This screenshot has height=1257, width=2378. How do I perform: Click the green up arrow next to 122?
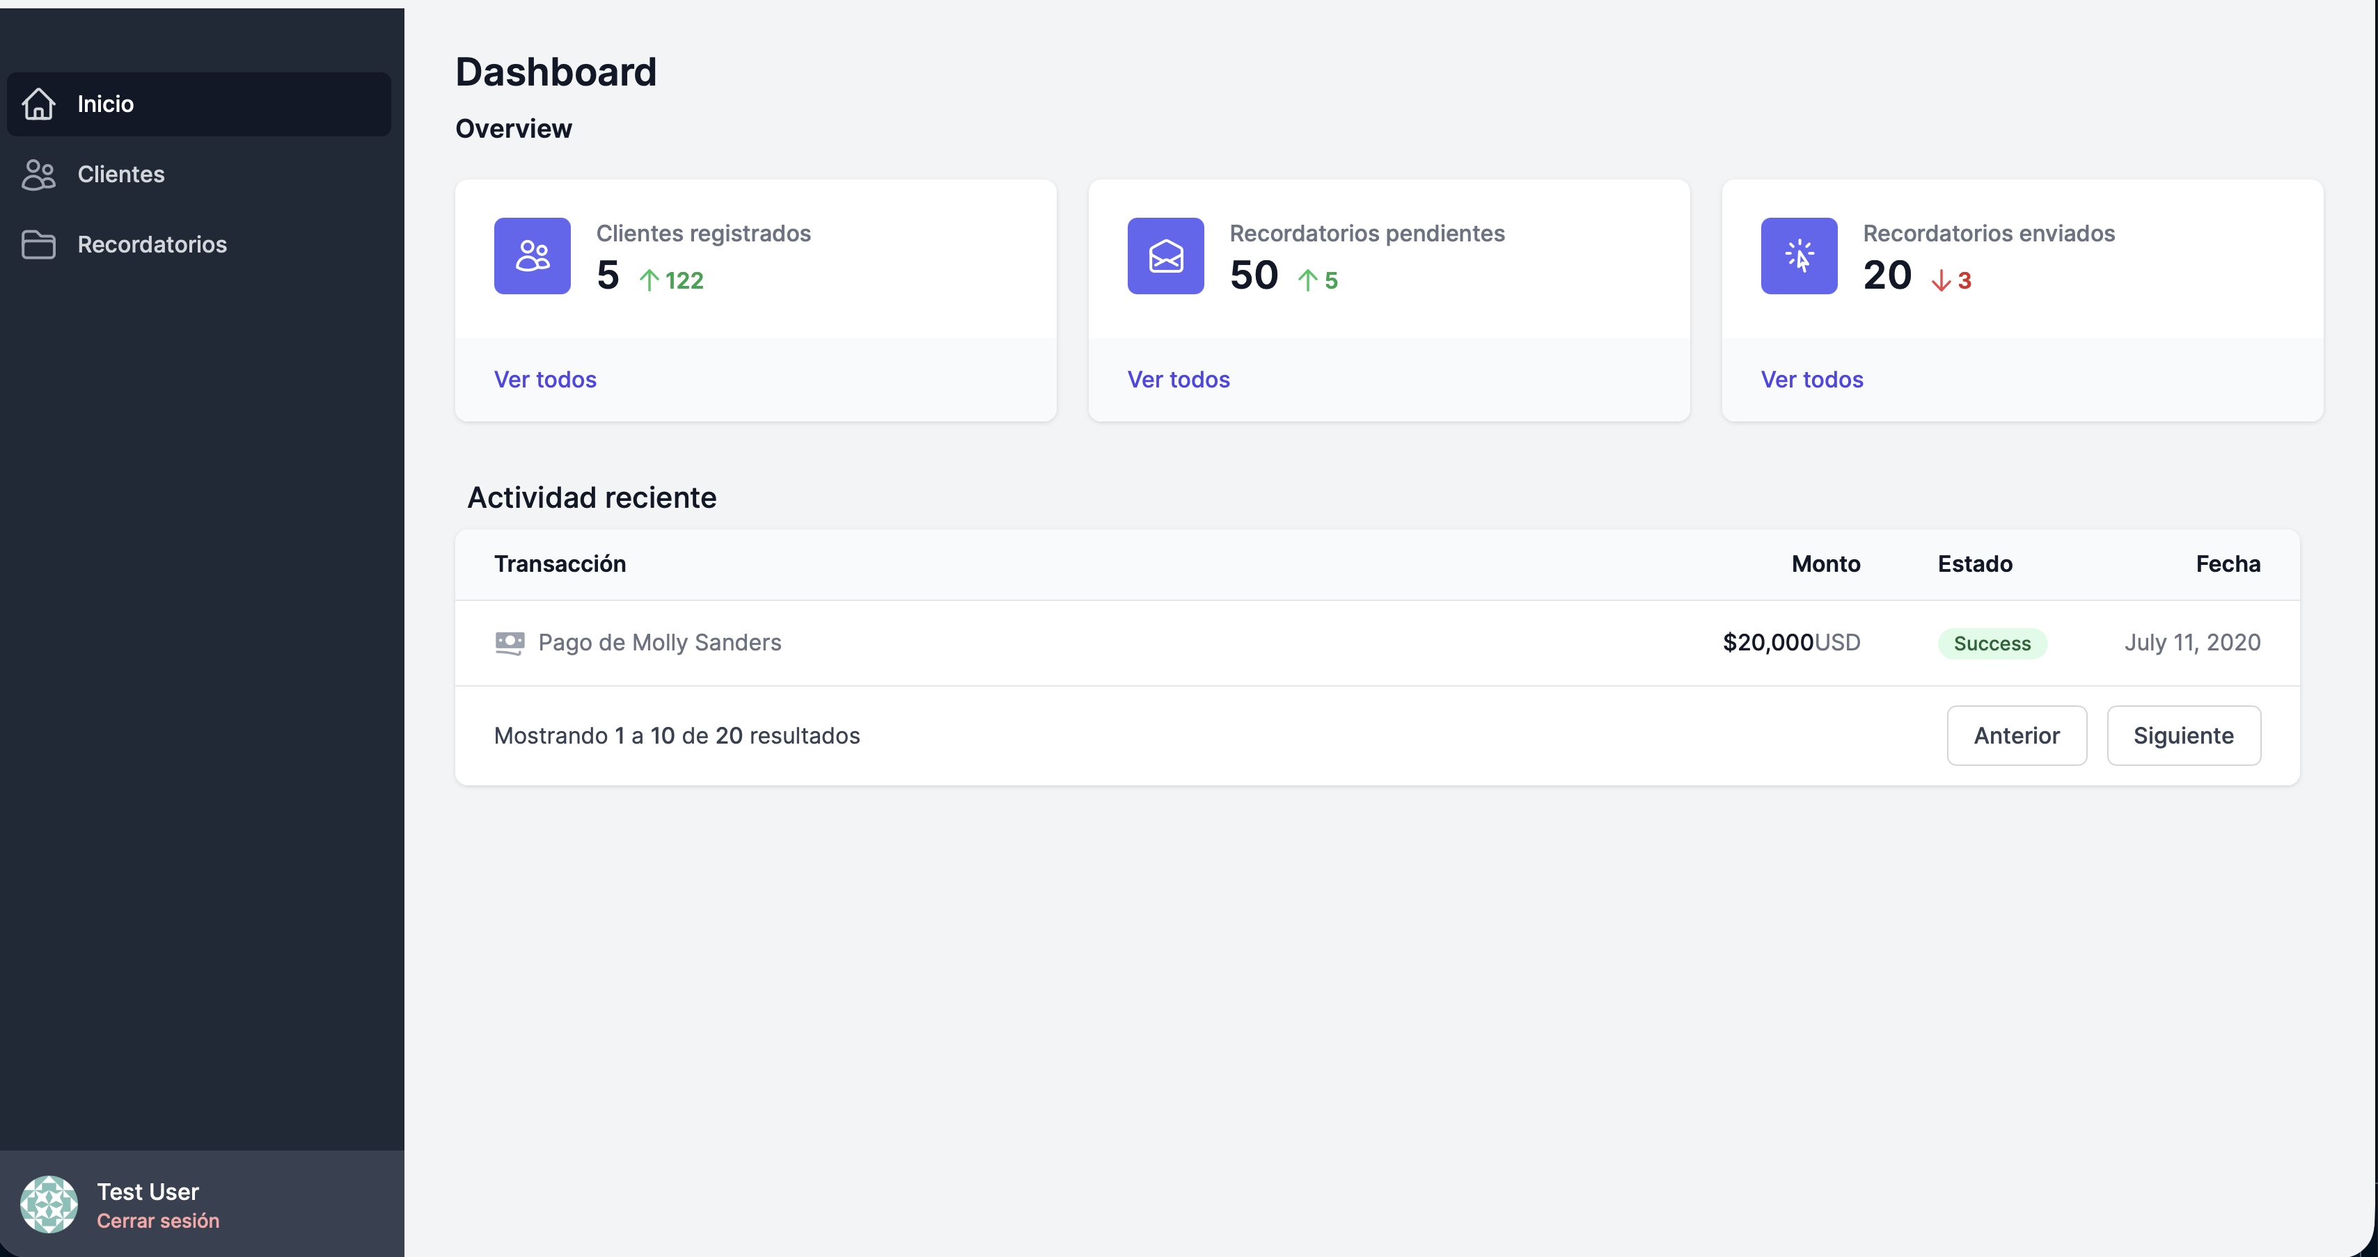tap(649, 280)
